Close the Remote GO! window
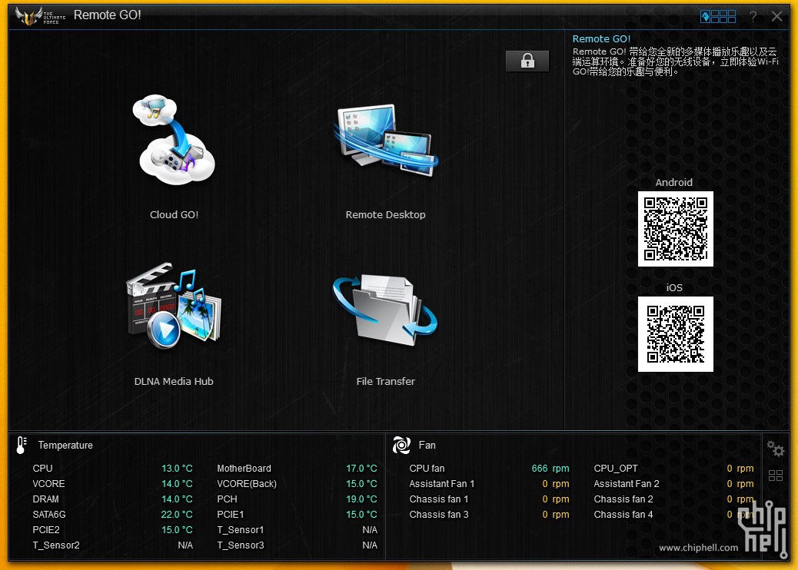 click(776, 16)
